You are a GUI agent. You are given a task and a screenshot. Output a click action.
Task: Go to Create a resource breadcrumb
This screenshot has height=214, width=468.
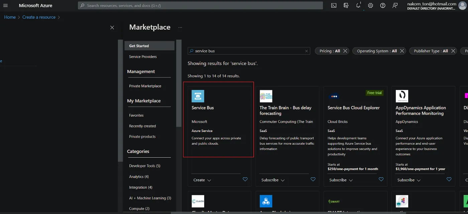pos(39,17)
